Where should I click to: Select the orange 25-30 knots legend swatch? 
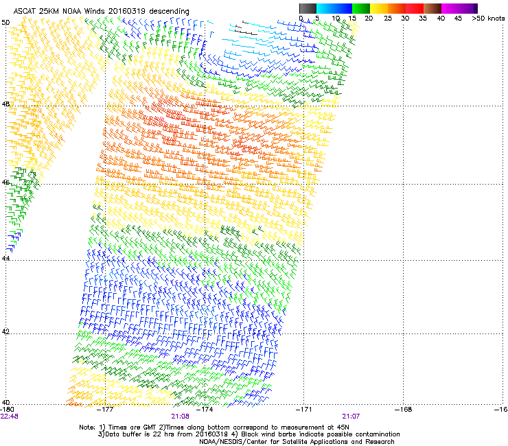(397, 8)
